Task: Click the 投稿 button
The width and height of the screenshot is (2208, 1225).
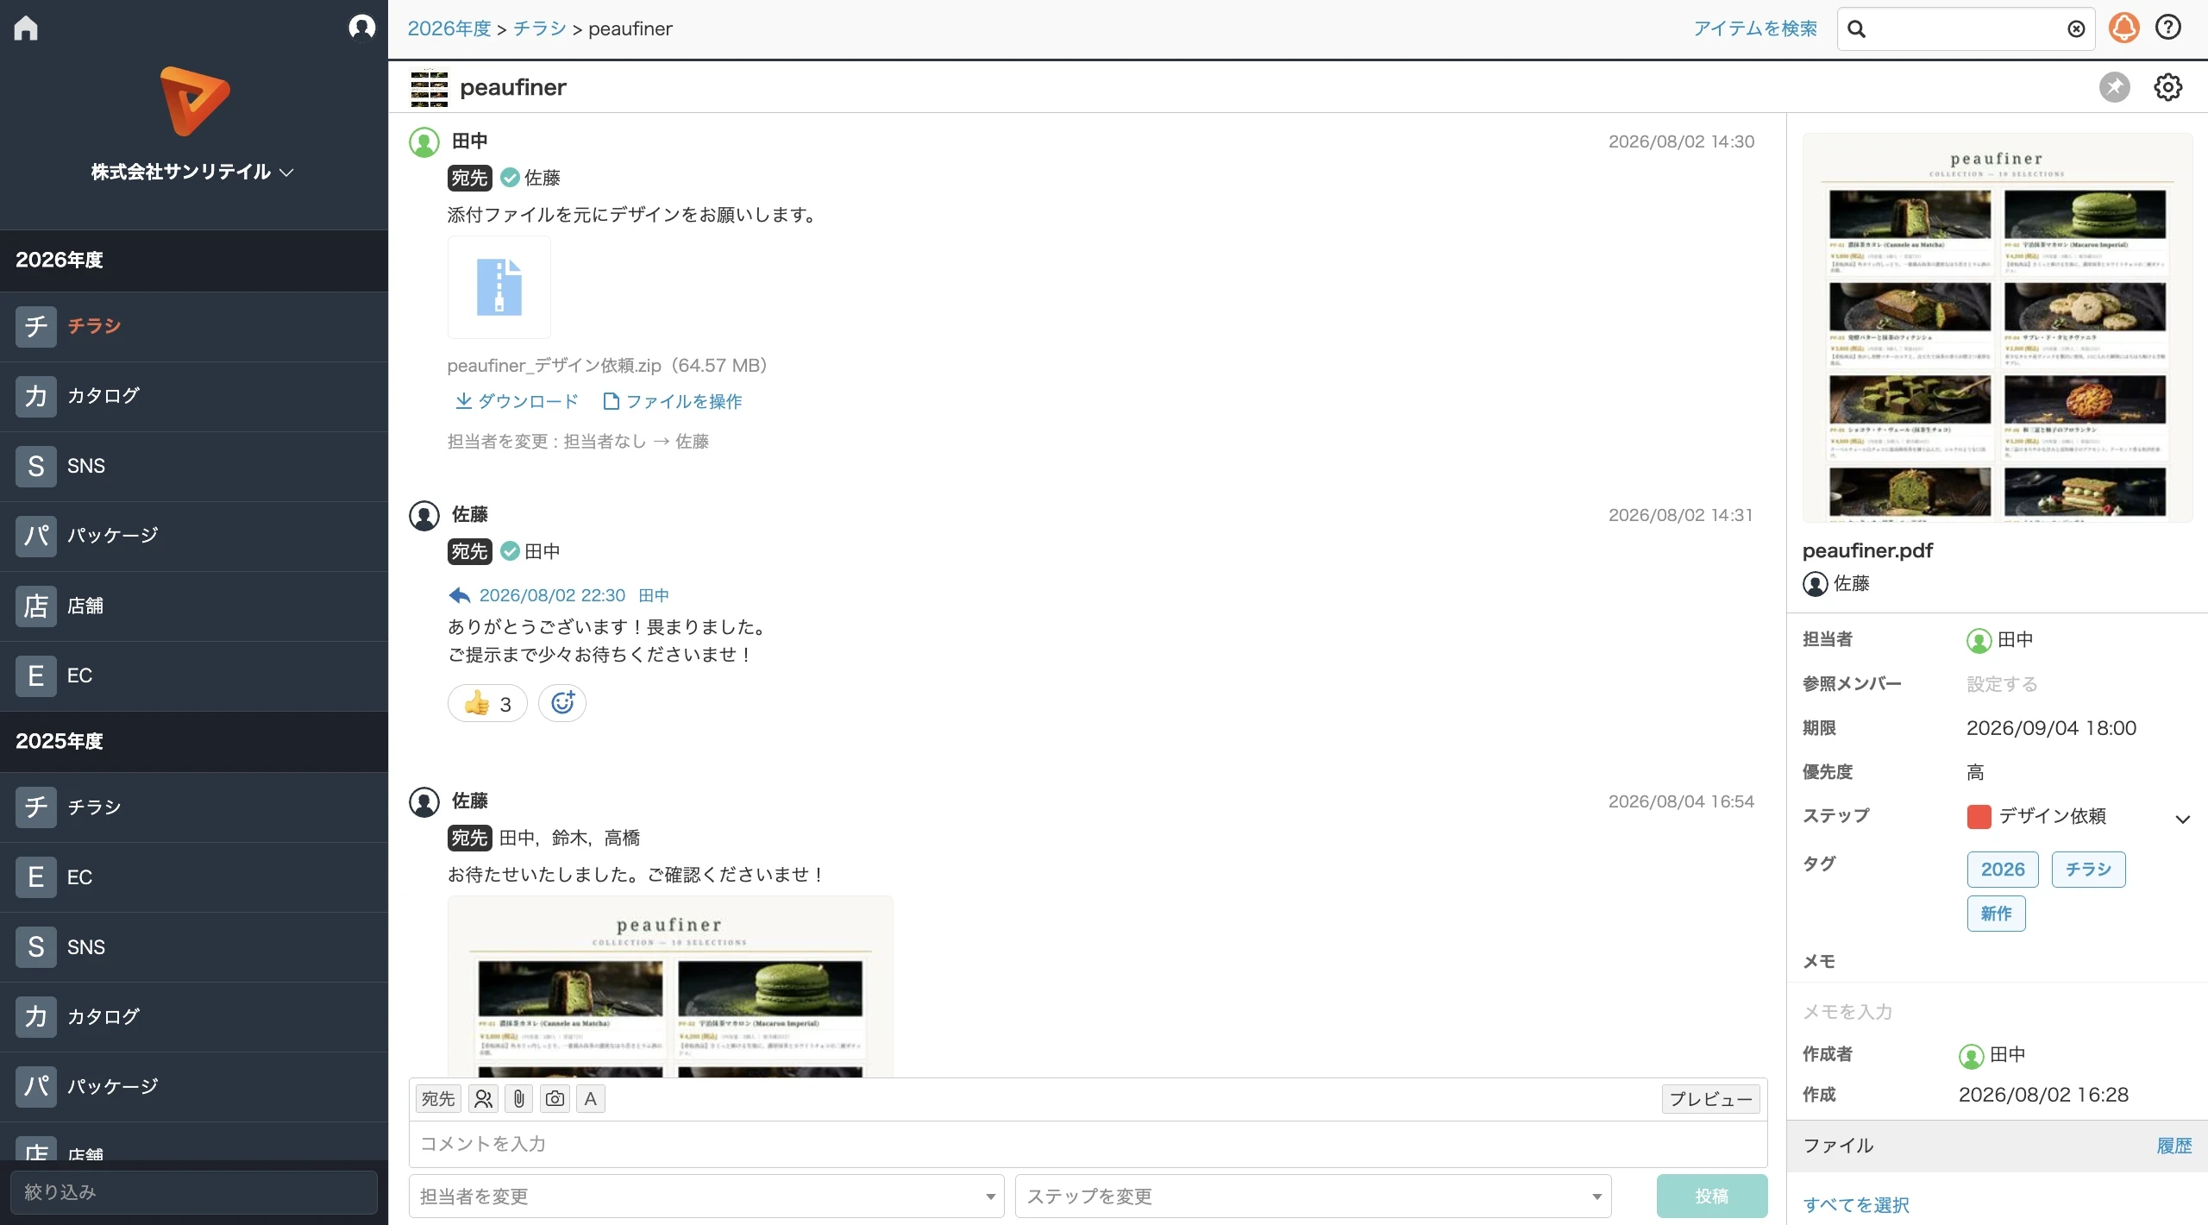Action: pos(1711,1197)
